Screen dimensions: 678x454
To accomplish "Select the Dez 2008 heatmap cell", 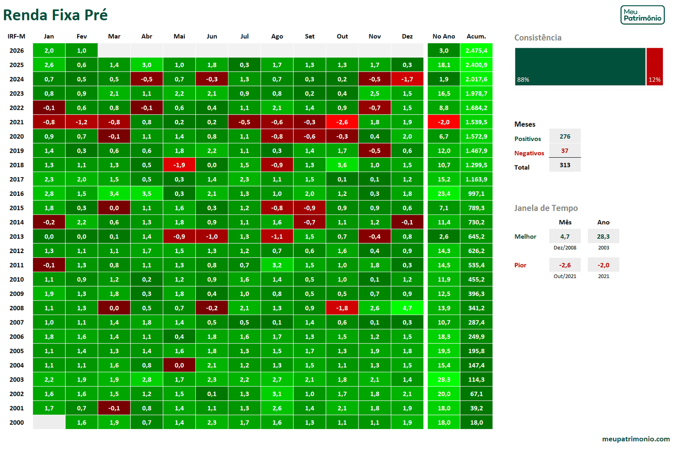I will pos(407,308).
